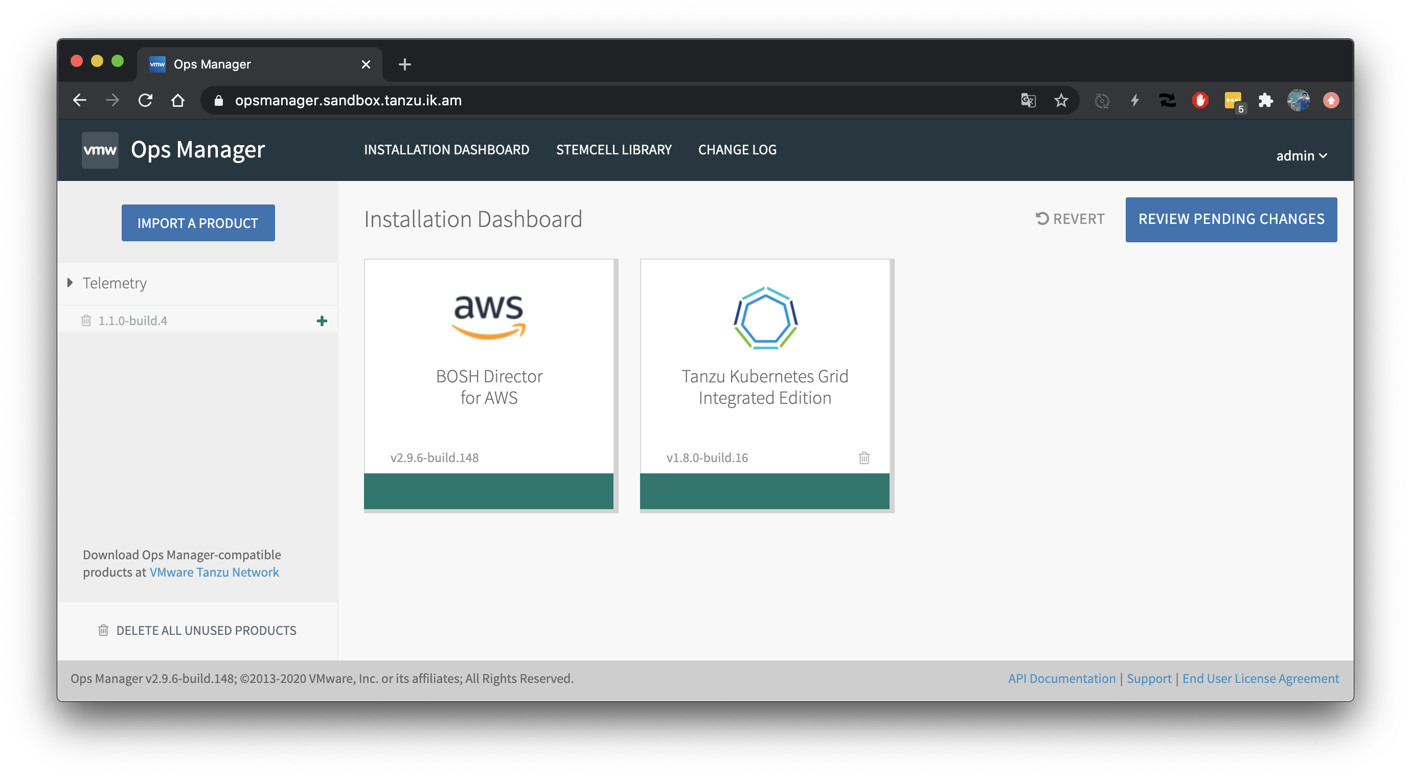Reload the page with refresh icon
This screenshot has width=1411, height=777.
coord(145,100)
